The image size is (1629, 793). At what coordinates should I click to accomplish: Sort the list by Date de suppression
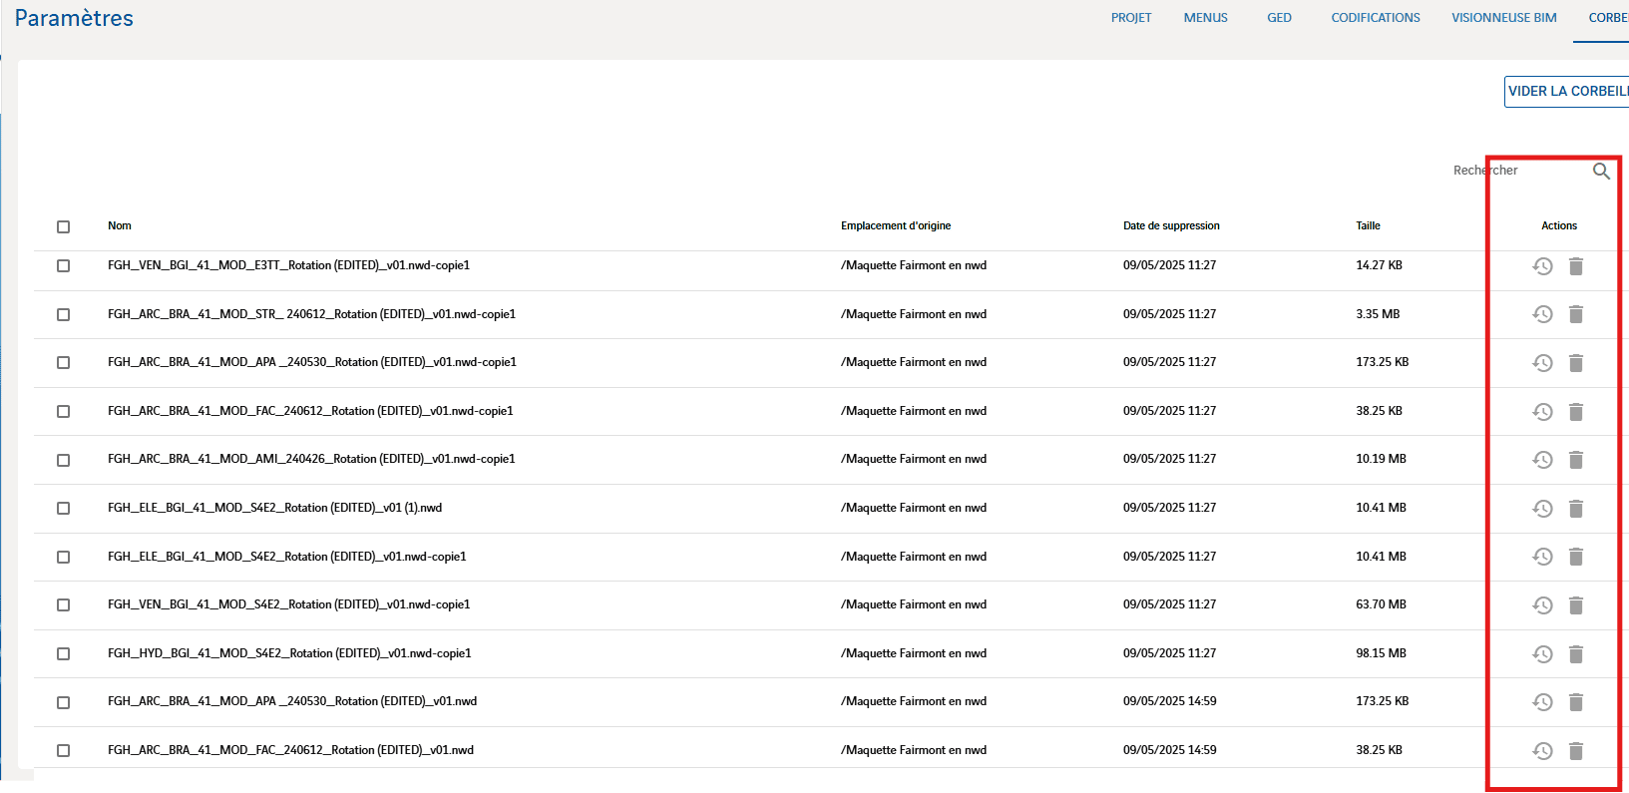(x=1171, y=226)
